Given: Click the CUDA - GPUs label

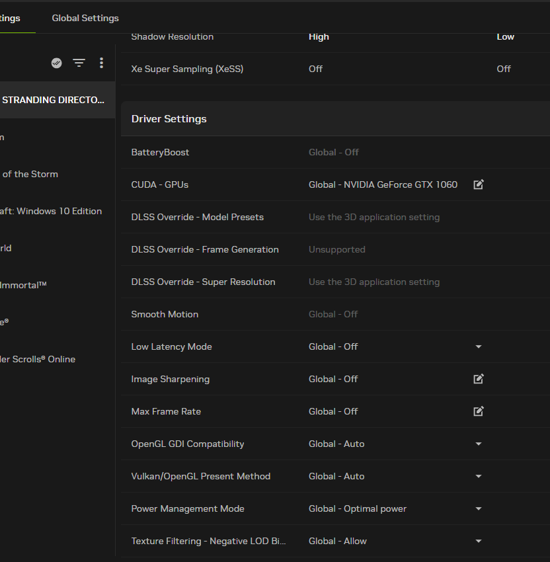Looking at the screenshot, I should click(160, 184).
